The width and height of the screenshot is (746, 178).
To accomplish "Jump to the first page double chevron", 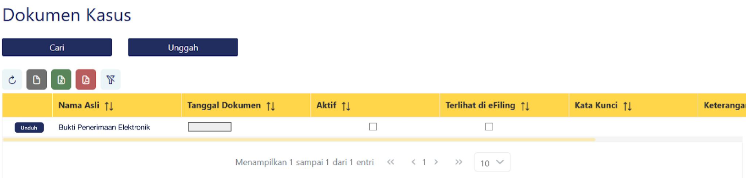I will click(x=390, y=162).
